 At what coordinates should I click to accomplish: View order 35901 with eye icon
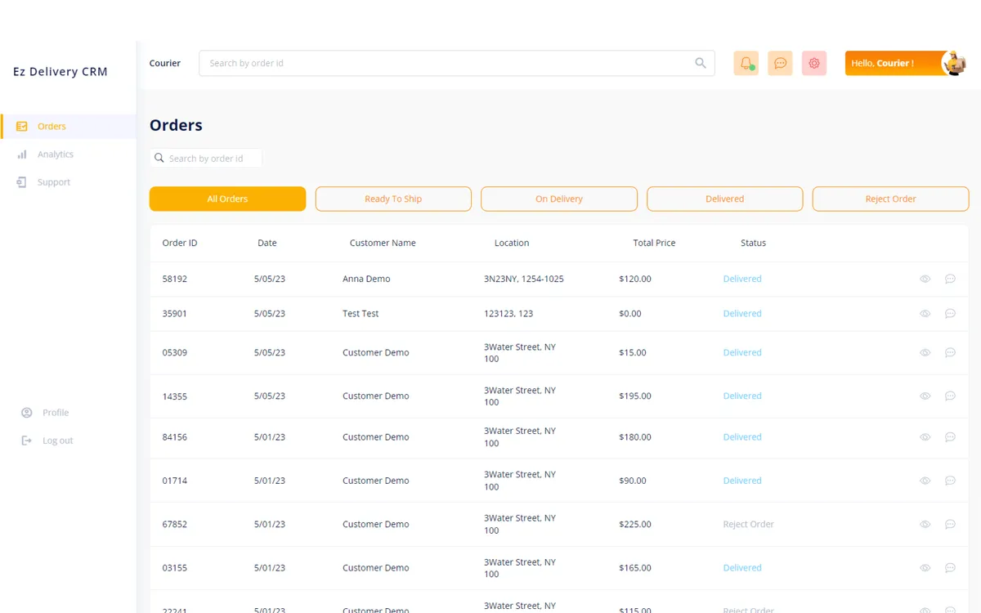tap(925, 314)
